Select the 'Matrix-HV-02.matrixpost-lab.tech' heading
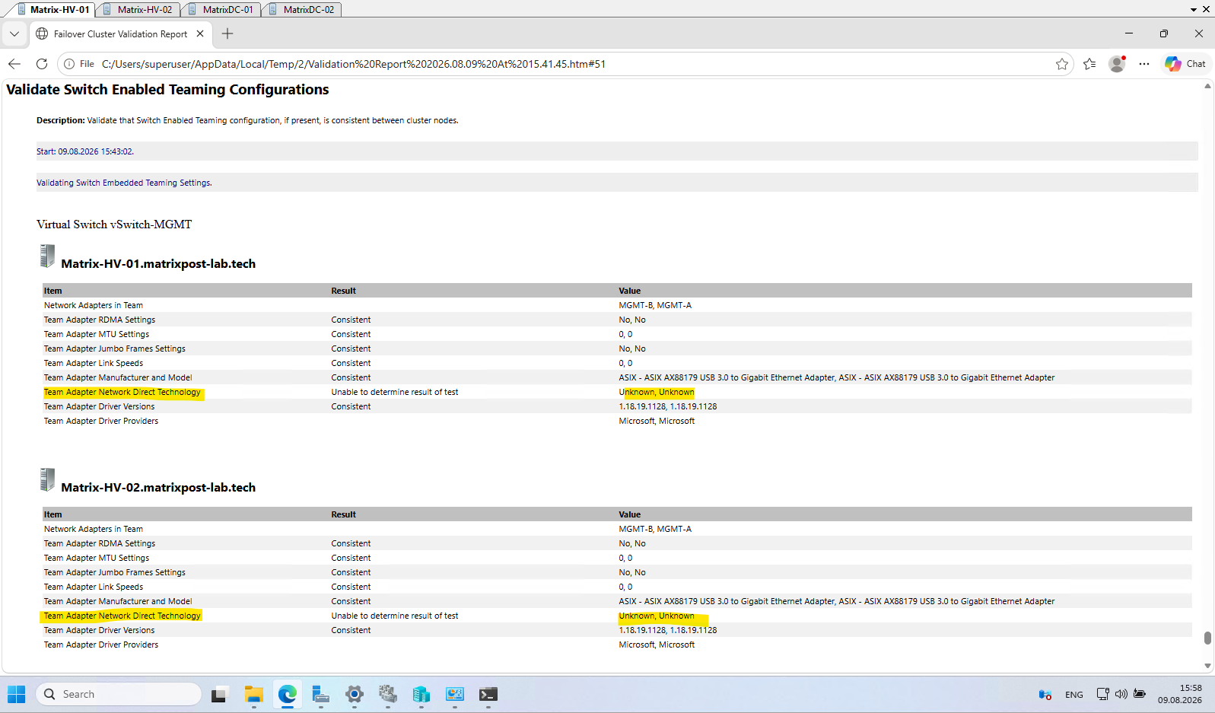1215x713 pixels. point(158,488)
